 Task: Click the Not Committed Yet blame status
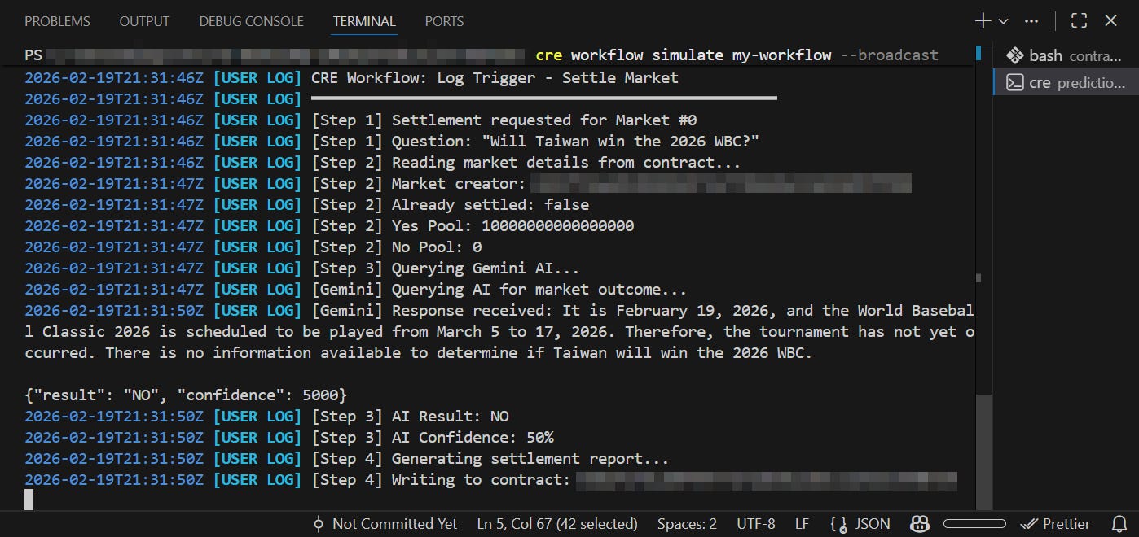pos(385,524)
